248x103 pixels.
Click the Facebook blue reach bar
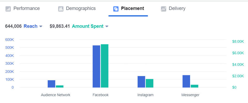click(96, 67)
